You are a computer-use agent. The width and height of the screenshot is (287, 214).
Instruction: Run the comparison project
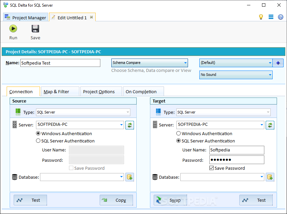[x=13, y=32]
